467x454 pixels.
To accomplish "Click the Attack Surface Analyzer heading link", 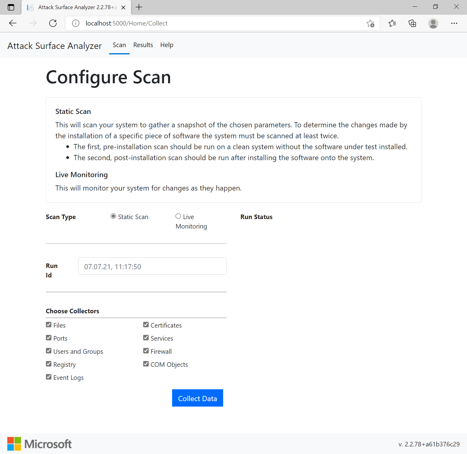I will [x=54, y=46].
